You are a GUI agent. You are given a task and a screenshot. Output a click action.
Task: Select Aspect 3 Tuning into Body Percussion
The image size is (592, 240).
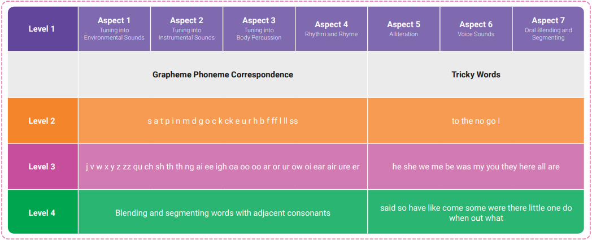click(x=259, y=29)
